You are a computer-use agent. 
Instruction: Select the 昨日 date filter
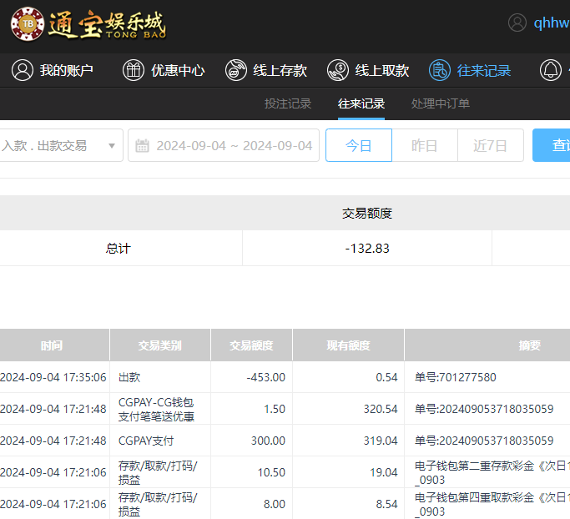tap(425, 145)
